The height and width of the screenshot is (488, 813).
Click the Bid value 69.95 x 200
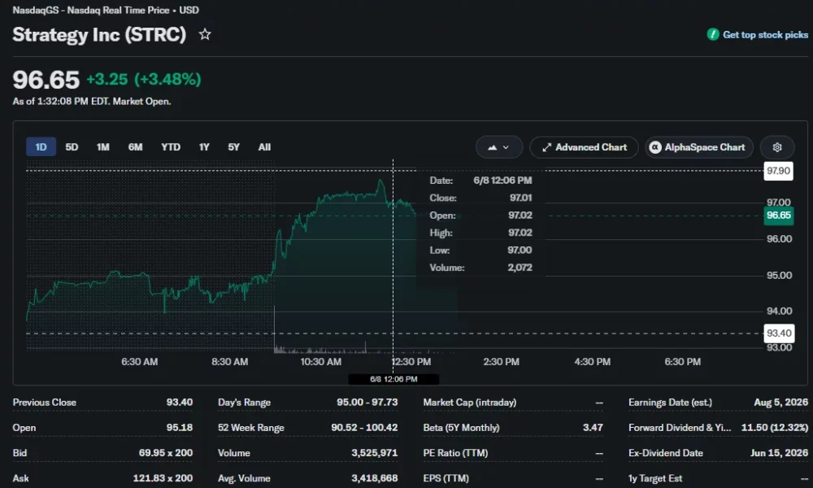point(165,453)
